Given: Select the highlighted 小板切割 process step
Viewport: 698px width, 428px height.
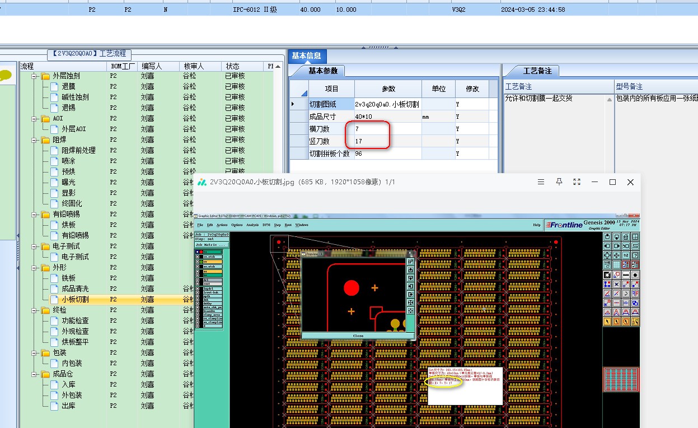Looking at the screenshot, I should pyautogui.click(x=75, y=300).
